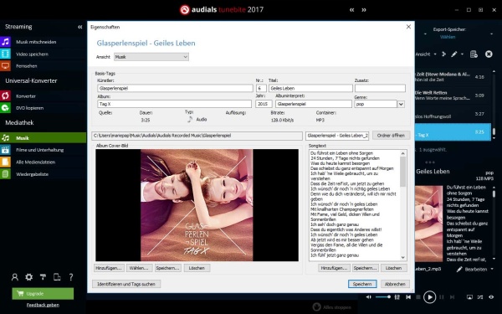Click the green Upgrade button
502x314 pixels.
[x=43, y=294]
